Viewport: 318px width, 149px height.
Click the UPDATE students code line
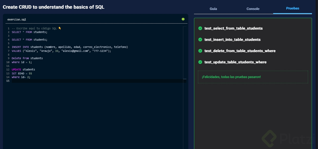[x=23, y=70]
